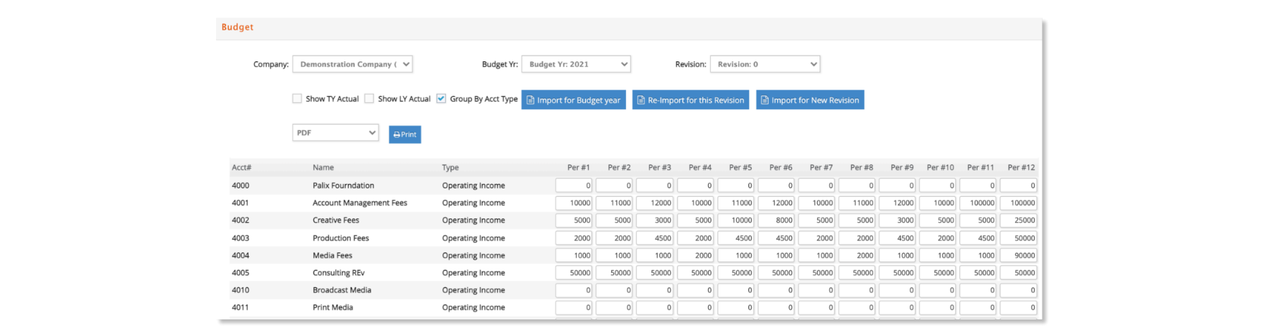Click the Type column header
The image size is (1279, 330).
point(450,168)
